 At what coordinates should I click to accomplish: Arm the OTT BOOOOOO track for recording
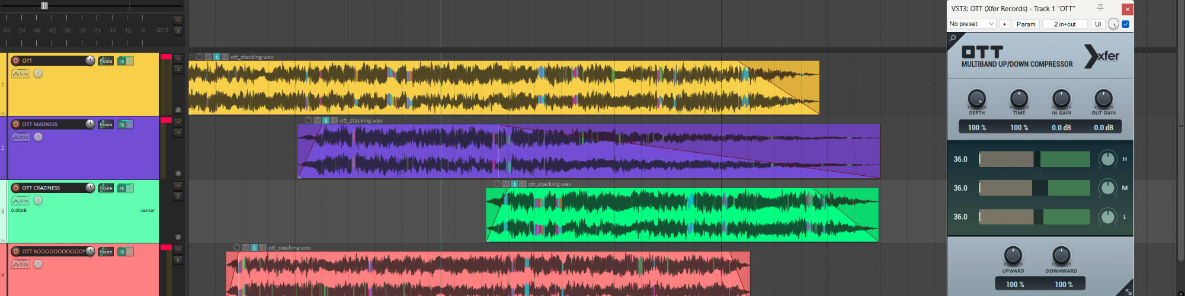pos(16,251)
